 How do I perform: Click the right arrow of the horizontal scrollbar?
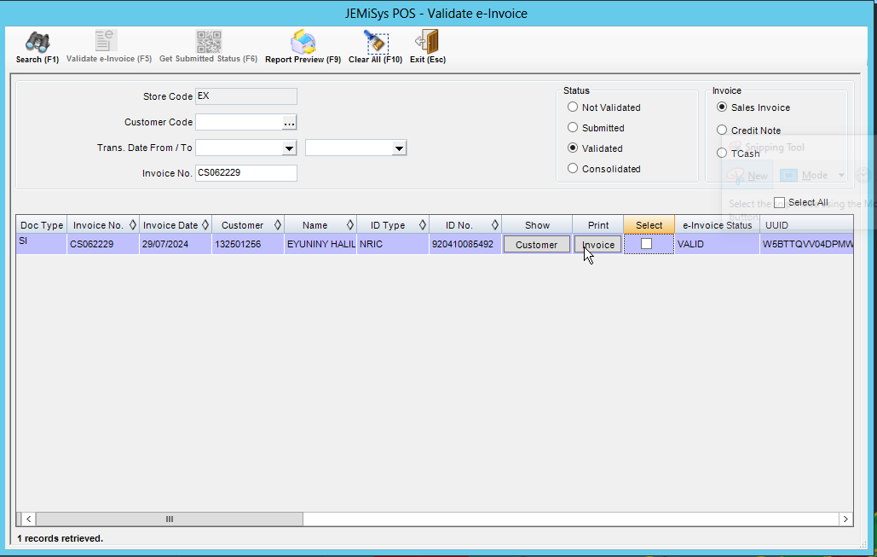tap(845, 519)
